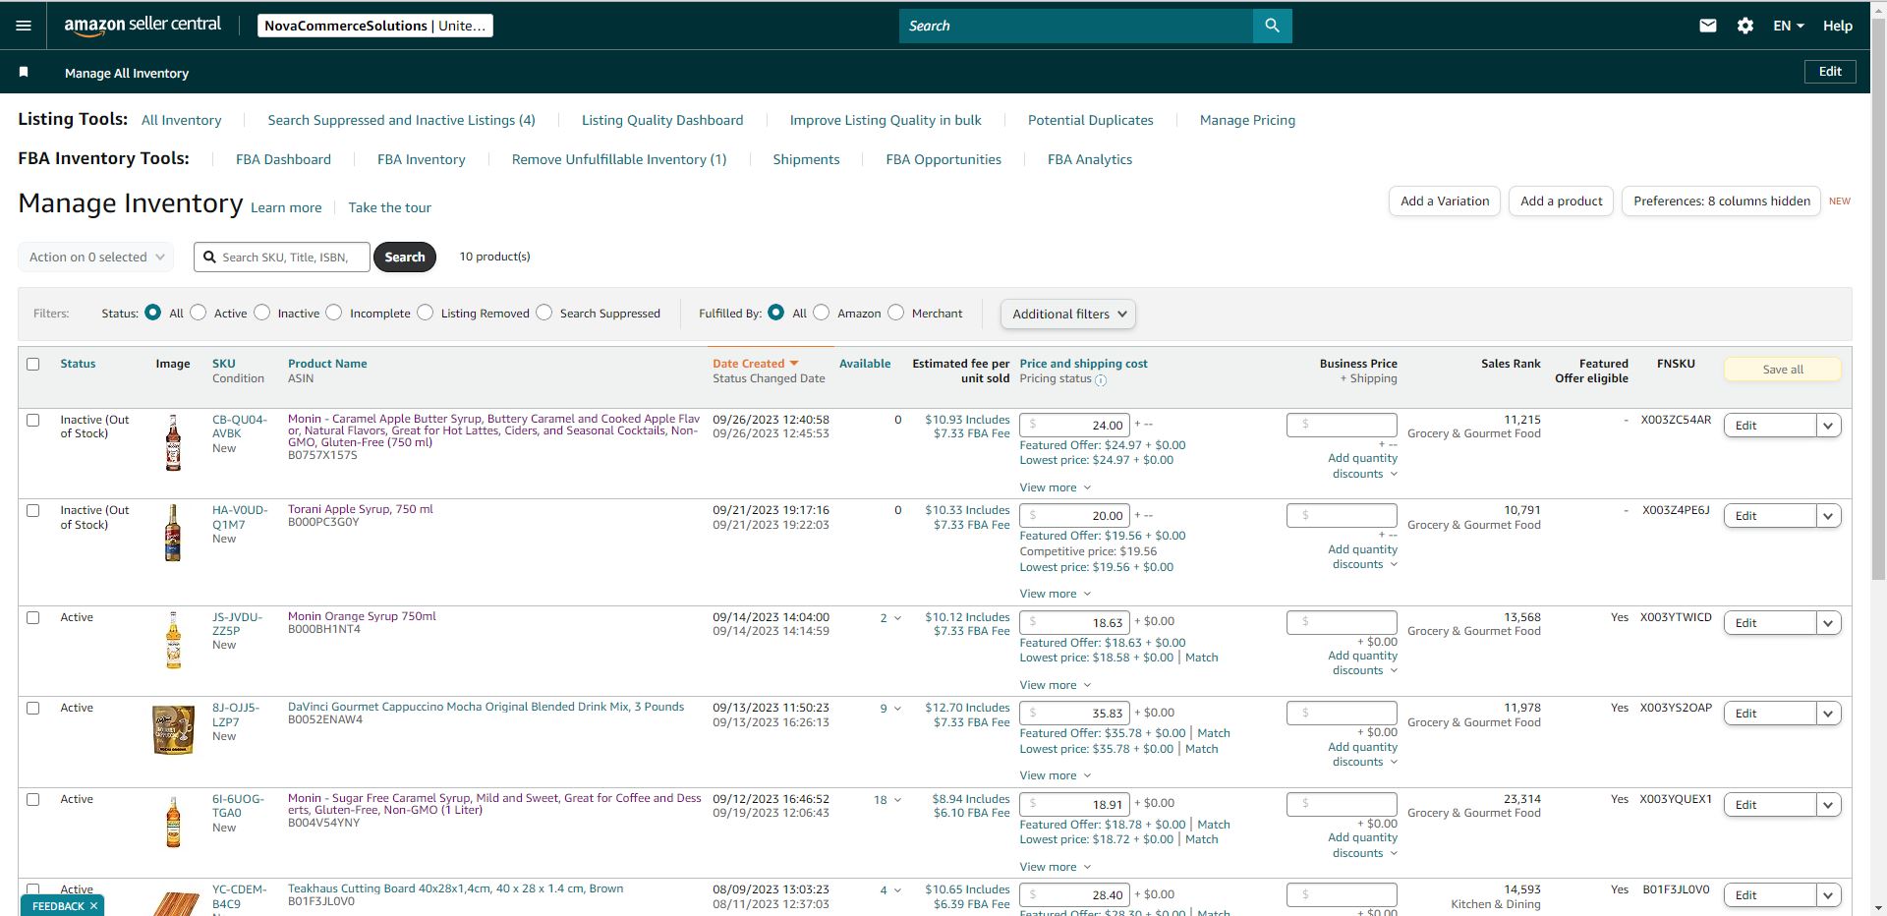
Task: Select the Monin Caramel Apple Butter Syrup row checkbox
Action: point(33,420)
